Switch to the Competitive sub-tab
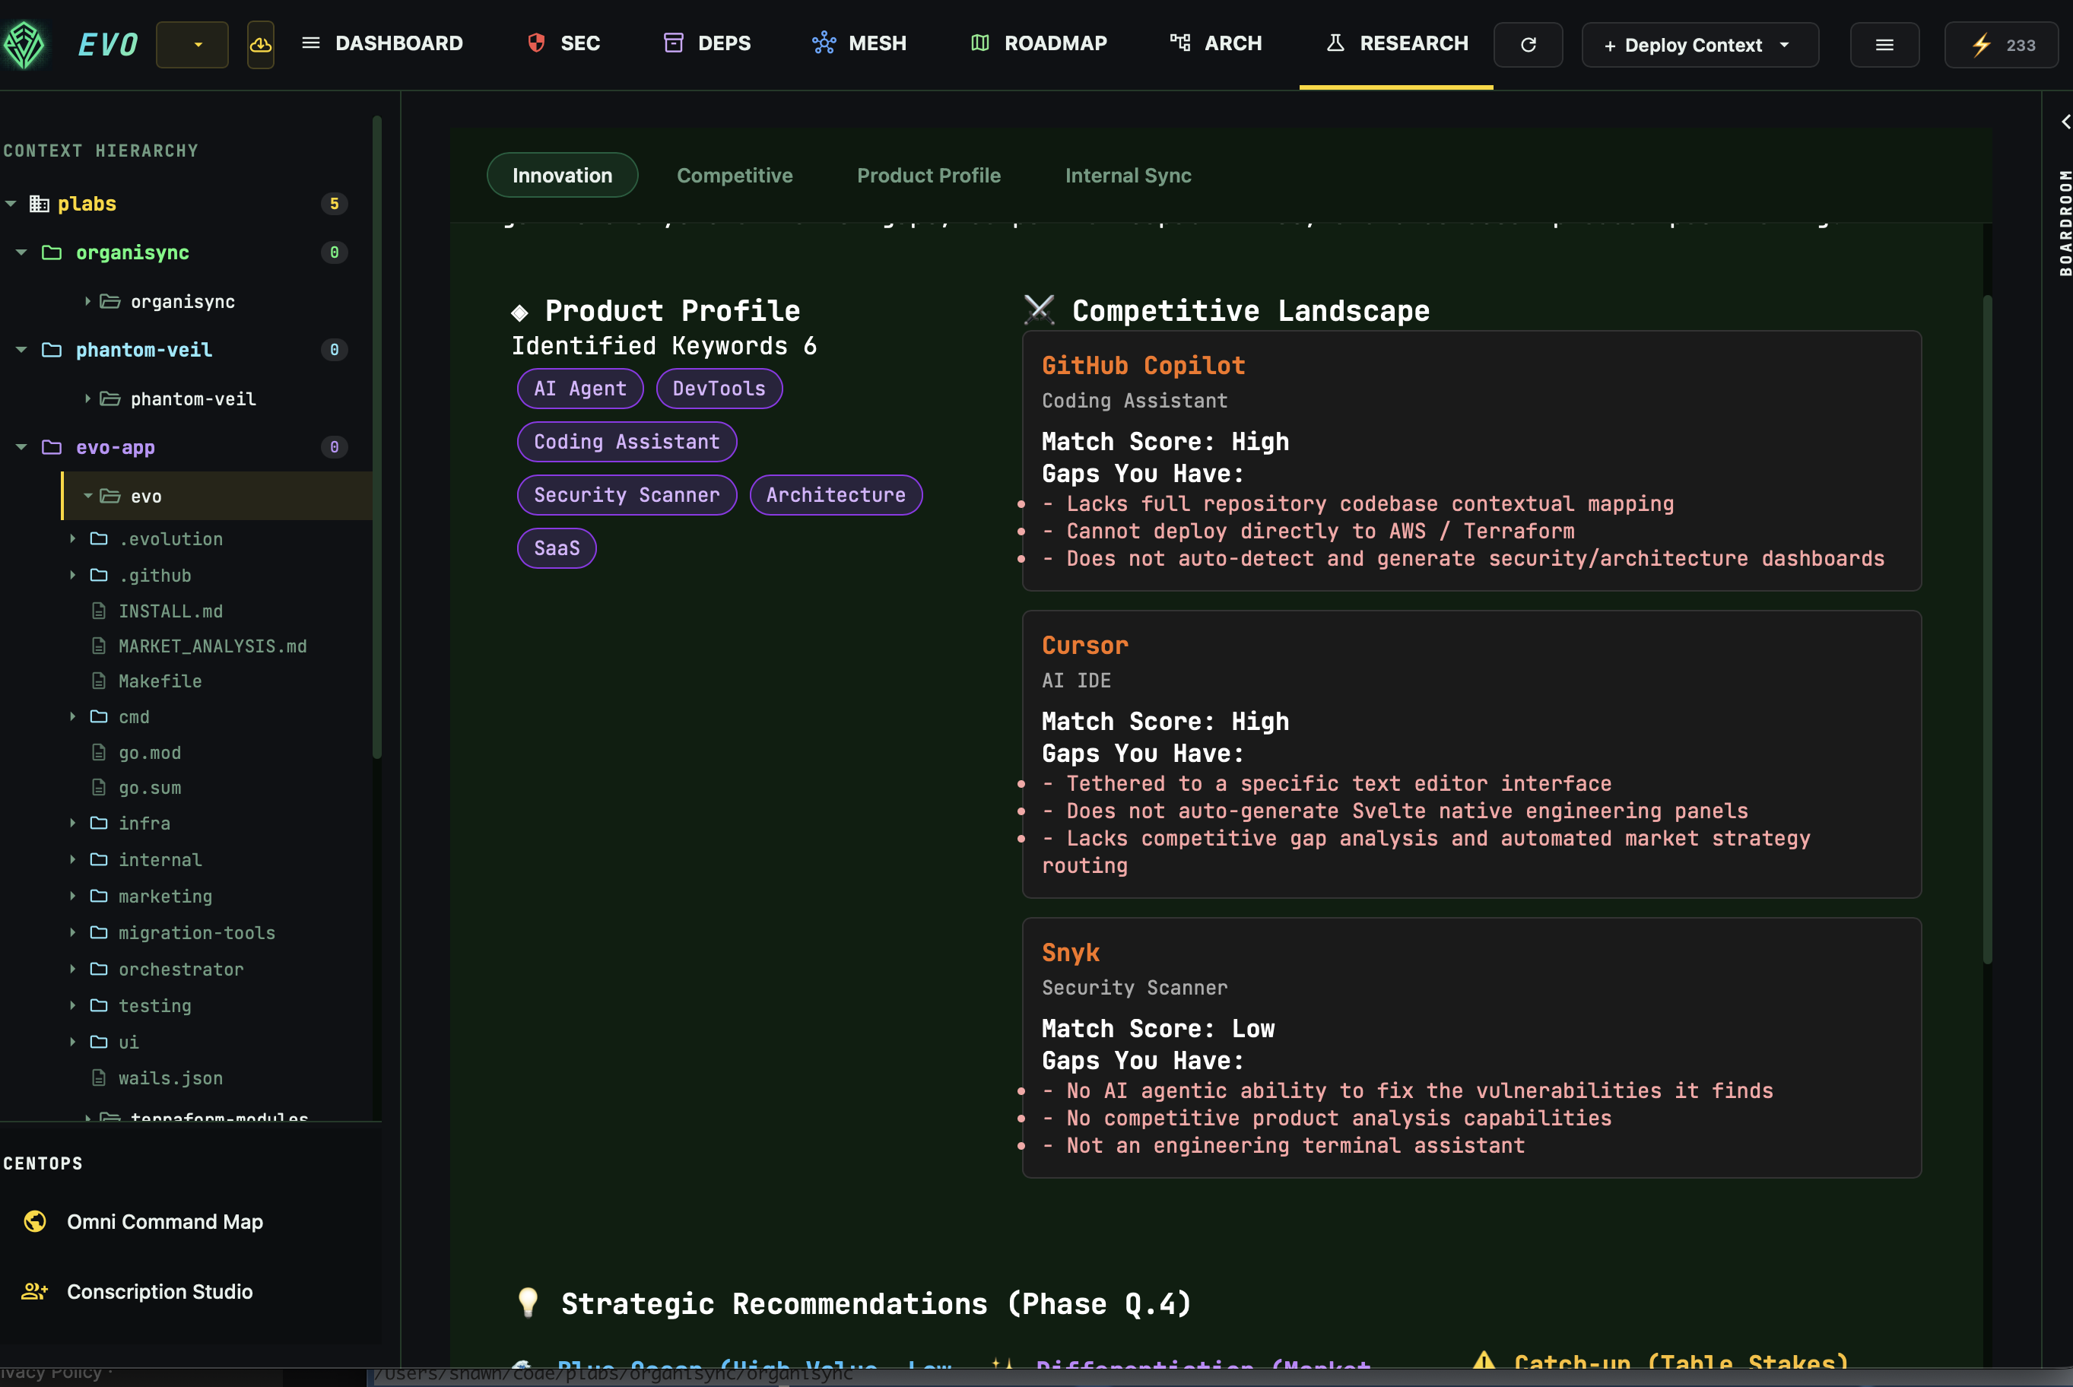The width and height of the screenshot is (2073, 1387). [735, 175]
